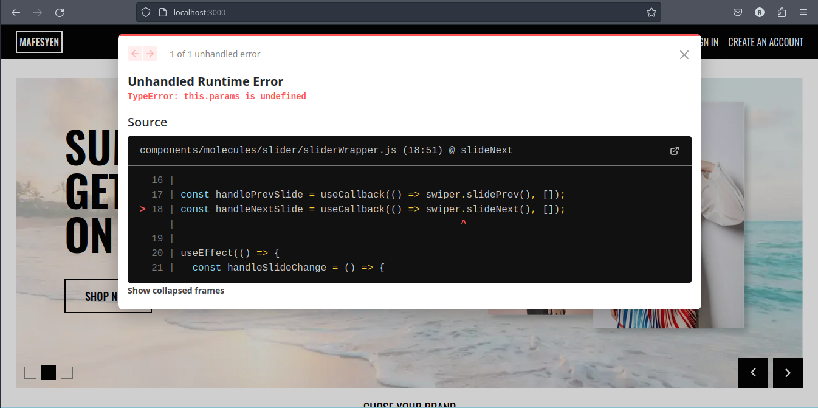Select the third carousel indicator square
The image size is (818, 408).
(x=66, y=372)
